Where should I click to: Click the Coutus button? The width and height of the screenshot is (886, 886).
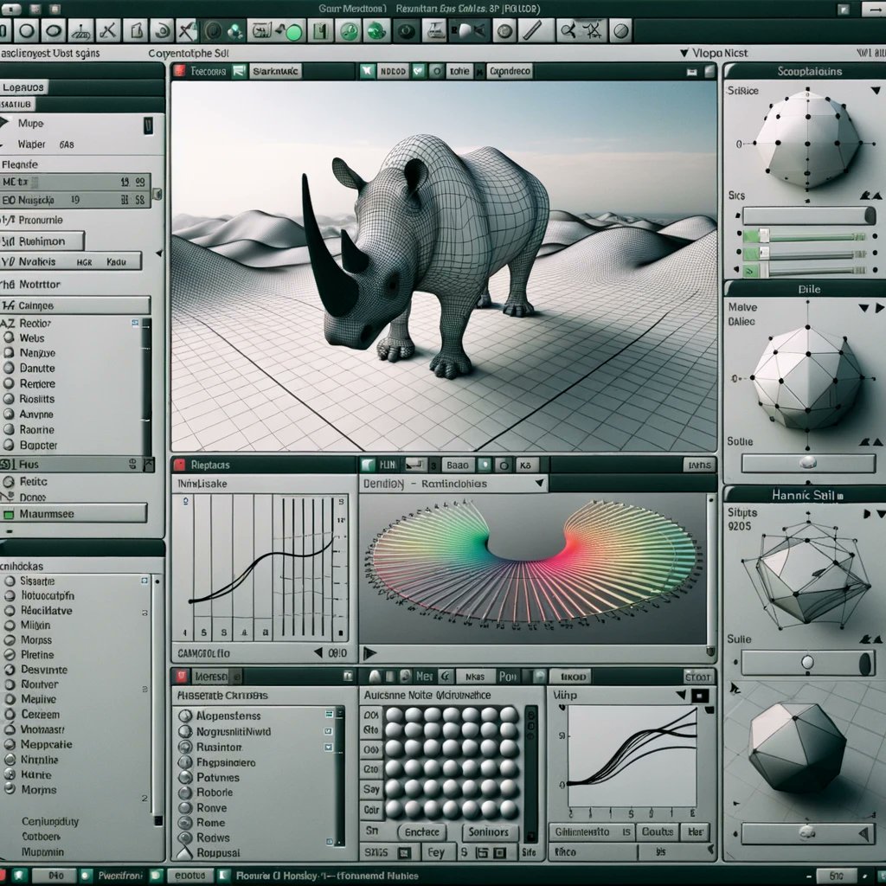point(658,831)
